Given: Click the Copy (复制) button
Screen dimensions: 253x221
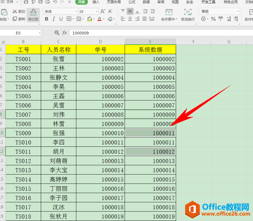Looking at the screenshot, I should [x=19, y=19].
